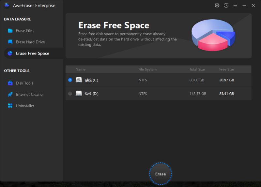Viewport: 261px width, 187px height.
Task: Click the Name column header
Action: 80,69
